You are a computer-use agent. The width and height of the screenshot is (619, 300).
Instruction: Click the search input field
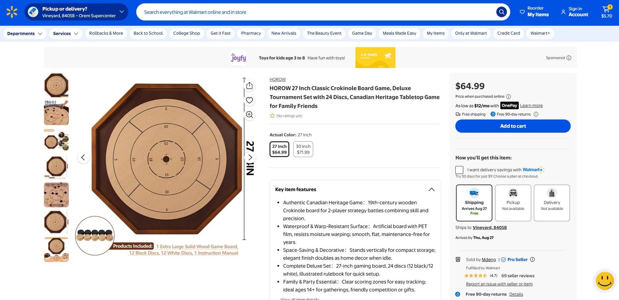tap(317, 12)
